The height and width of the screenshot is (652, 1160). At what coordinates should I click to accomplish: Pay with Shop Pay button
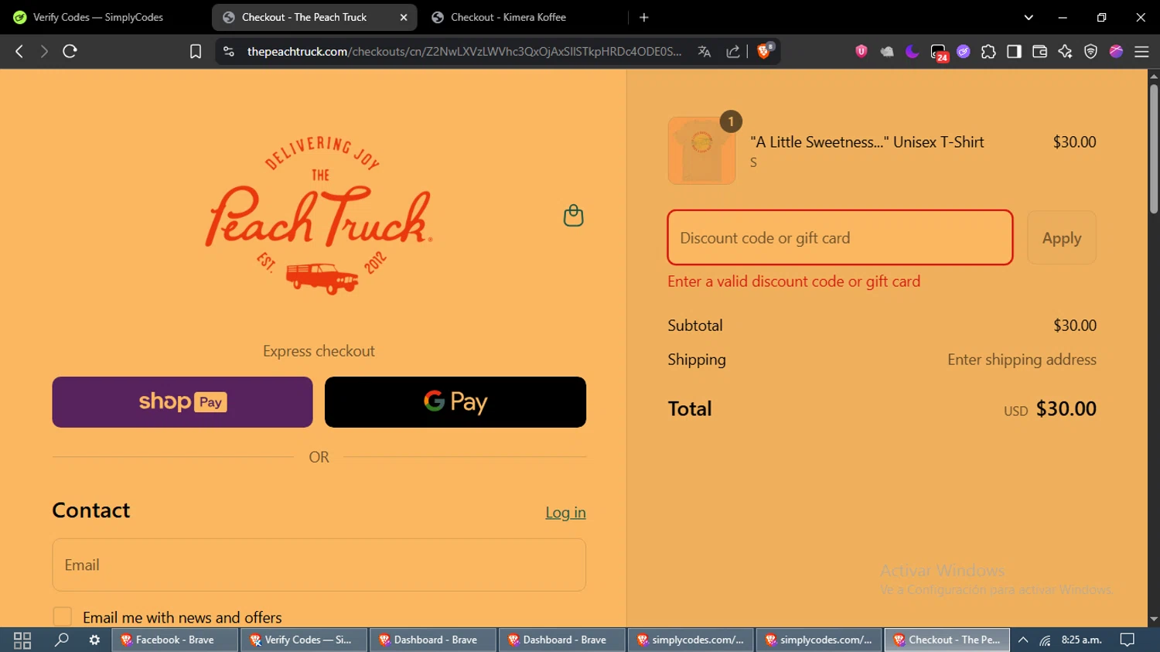[x=183, y=402]
